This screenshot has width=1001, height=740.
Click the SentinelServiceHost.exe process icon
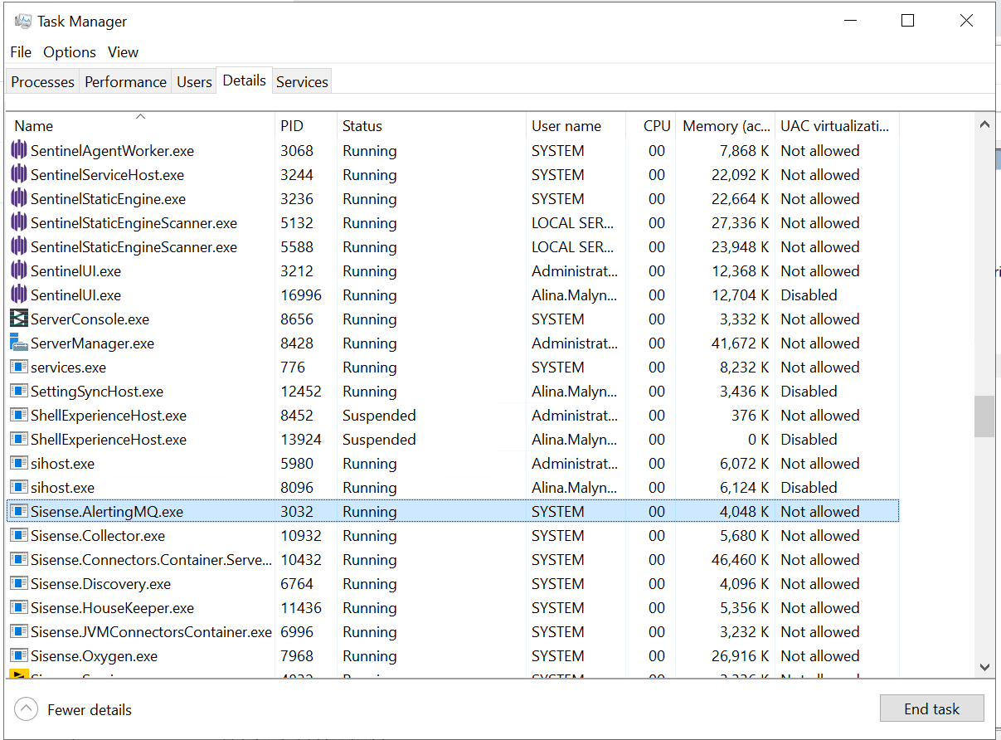pyautogui.click(x=18, y=175)
